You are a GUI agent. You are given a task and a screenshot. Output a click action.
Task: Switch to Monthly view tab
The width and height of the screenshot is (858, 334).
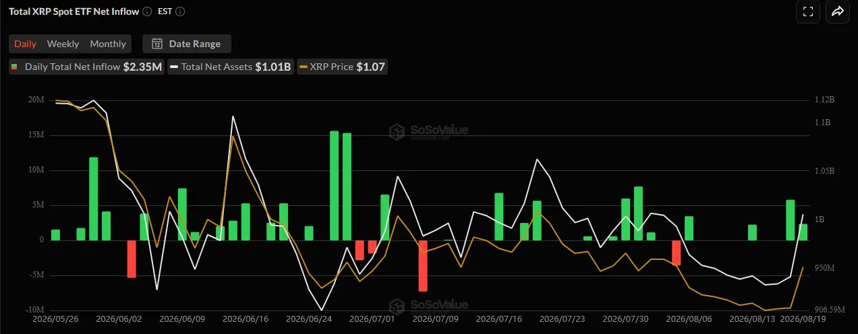[x=108, y=44]
